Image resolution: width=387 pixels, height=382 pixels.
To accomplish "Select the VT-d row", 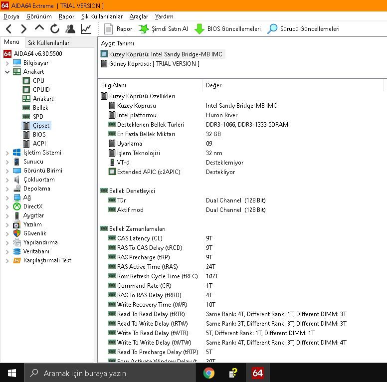I will pos(242,163).
